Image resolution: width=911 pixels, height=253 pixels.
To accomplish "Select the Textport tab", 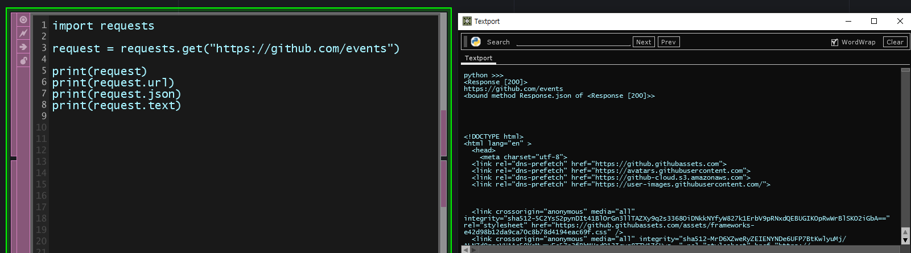I will click(479, 58).
